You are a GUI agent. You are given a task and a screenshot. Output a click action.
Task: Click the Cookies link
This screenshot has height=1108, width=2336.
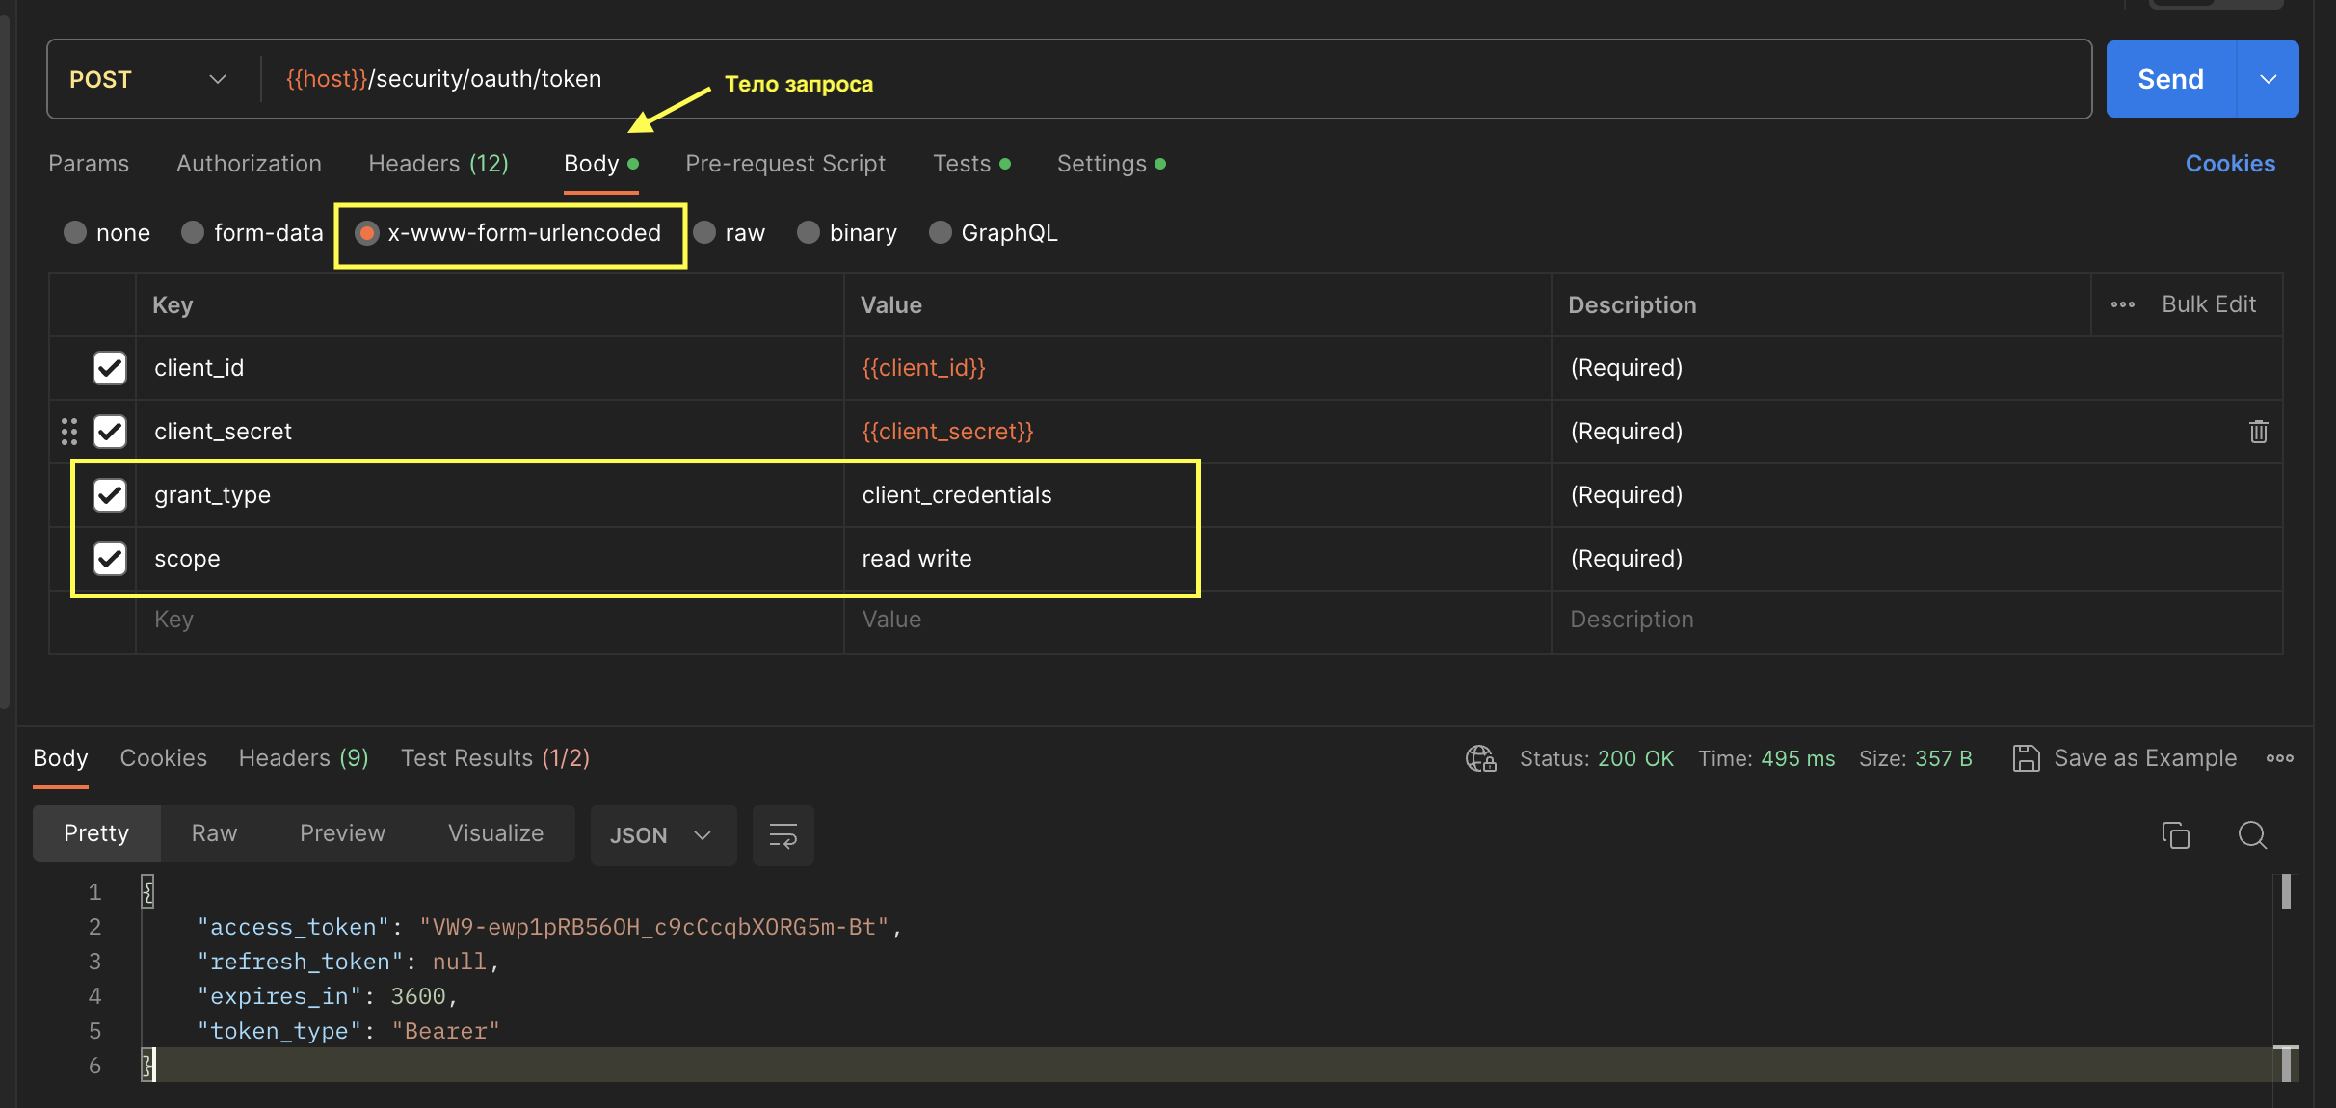(x=2229, y=164)
